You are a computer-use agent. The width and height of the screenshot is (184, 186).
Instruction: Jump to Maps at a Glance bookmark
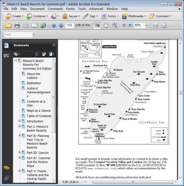[38, 110]
